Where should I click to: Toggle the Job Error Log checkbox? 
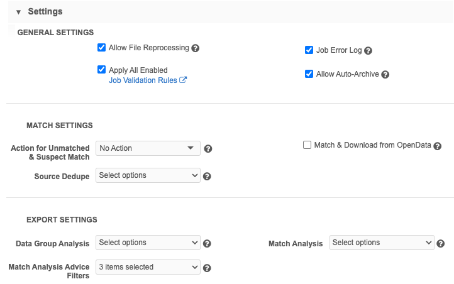point(309,50)
